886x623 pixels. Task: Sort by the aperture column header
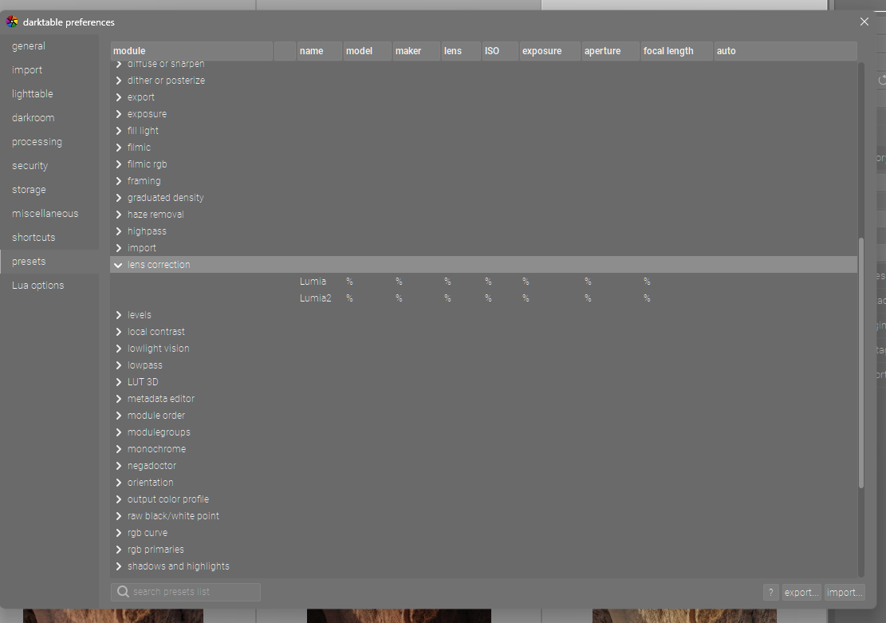[x=611, y=51]
